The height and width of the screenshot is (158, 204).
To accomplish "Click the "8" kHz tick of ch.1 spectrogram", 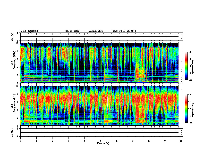I will (18, 51).
